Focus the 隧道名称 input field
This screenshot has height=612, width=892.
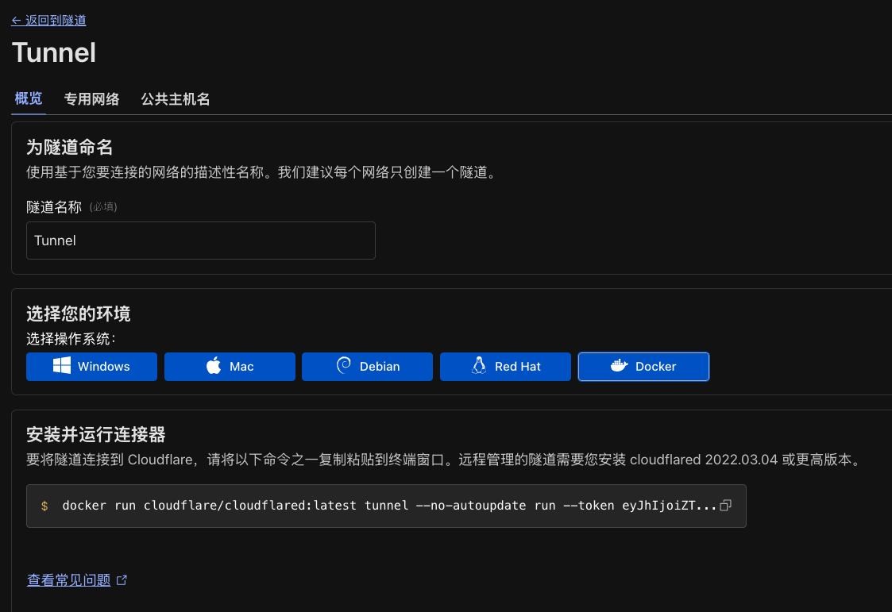(201, 241)
